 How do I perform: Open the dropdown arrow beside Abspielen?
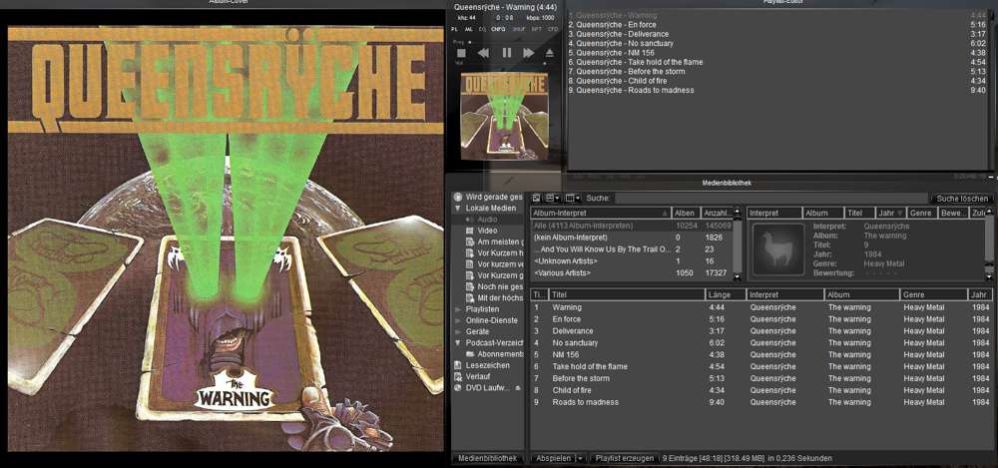coord(580,457)
